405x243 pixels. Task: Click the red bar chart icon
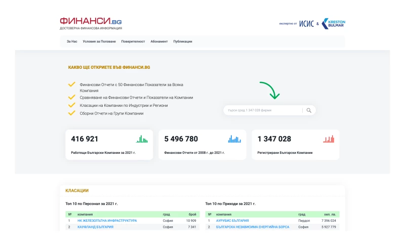point(329,139)
